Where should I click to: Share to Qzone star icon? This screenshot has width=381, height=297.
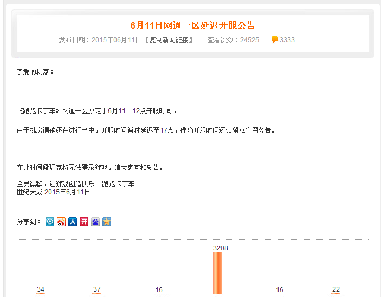coord(107,222)
